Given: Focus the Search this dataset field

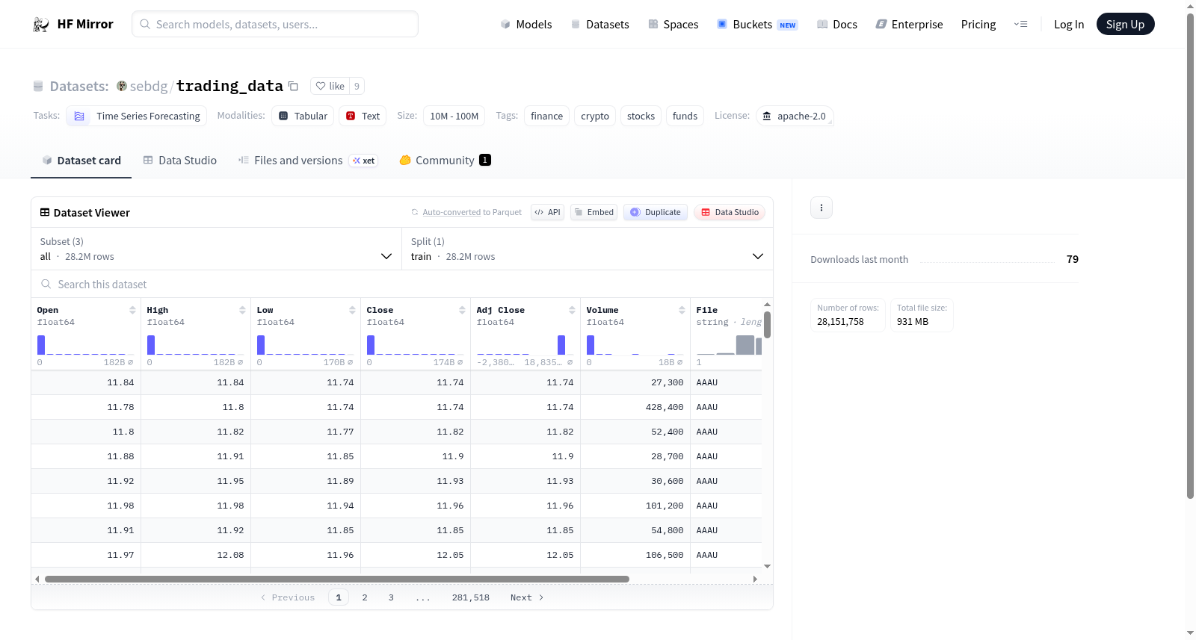Looking at the screenshot, I should (402, 285).
